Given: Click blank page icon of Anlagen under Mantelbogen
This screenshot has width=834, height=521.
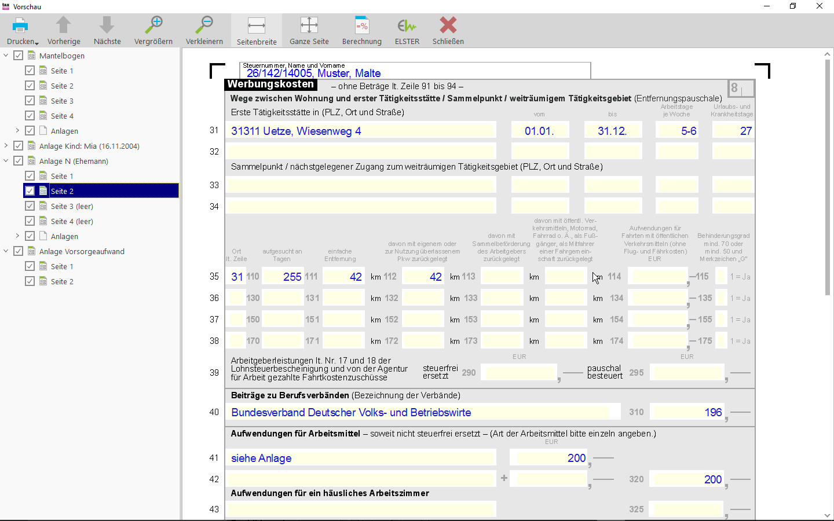Looking at the screenshot, I should pos(43,131).
